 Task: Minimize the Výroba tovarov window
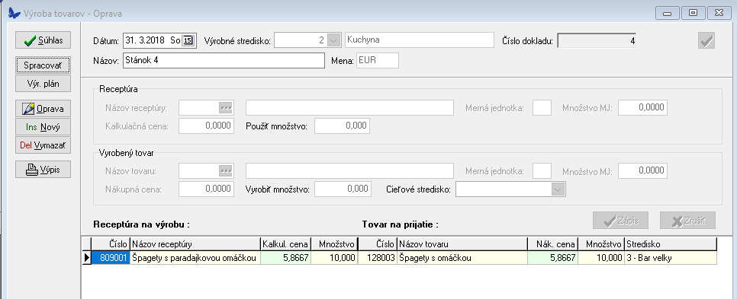tap(667, 13)
